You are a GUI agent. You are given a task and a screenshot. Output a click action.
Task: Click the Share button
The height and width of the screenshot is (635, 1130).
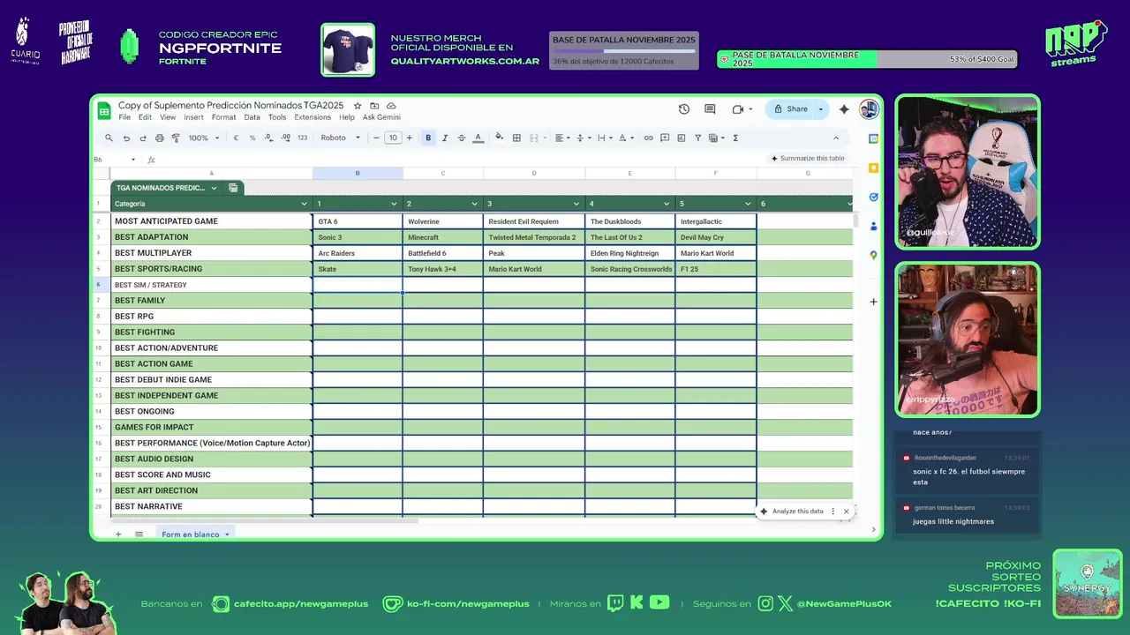click(790, 109)
